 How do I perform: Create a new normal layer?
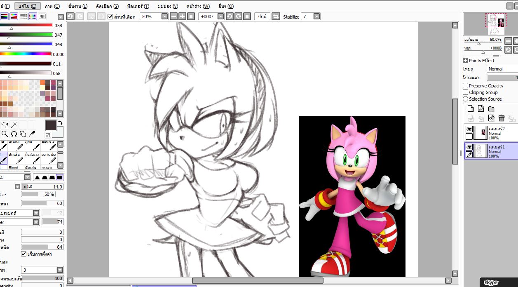pyautogui.click(x=471, y=108)
